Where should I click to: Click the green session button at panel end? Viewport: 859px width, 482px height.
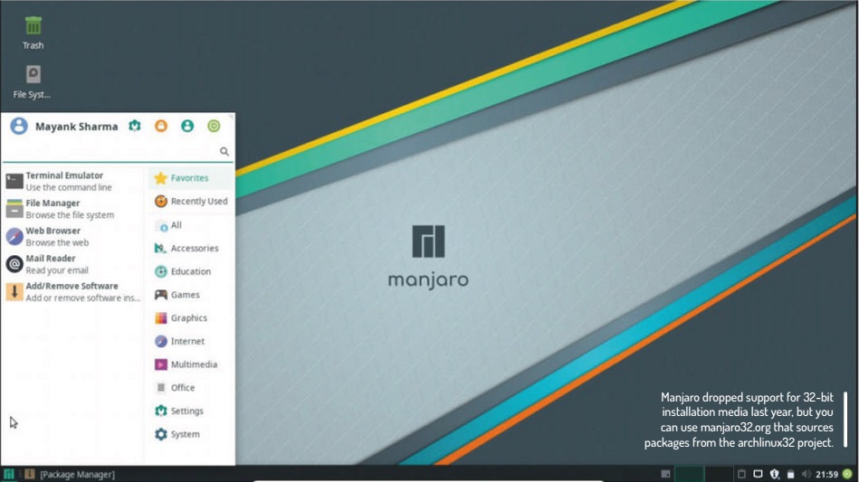(847, 474)
